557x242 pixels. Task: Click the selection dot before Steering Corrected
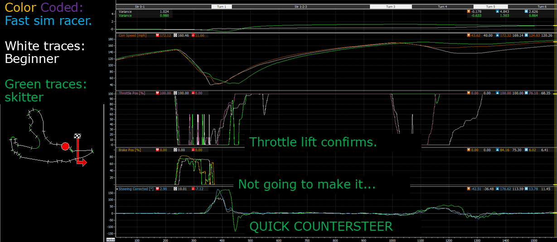click(117, 189)
